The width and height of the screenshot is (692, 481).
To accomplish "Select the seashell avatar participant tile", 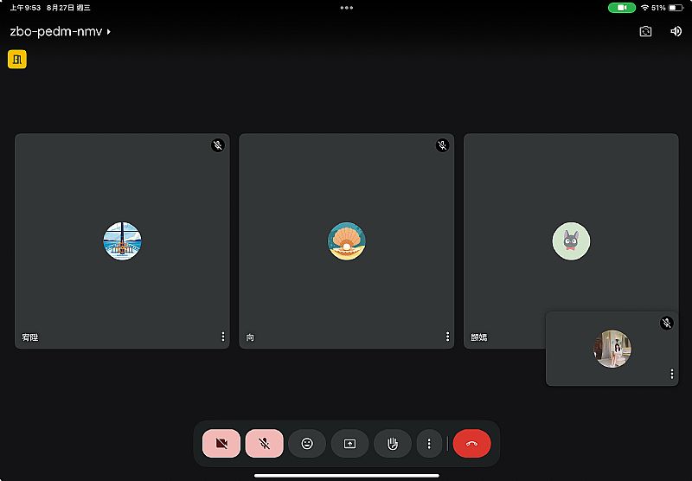I will click(346, 240).
